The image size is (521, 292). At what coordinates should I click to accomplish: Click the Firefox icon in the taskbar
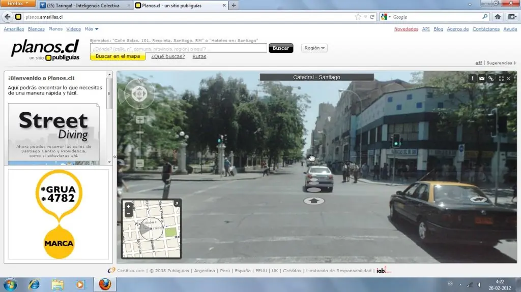click(x=105, y=284)
